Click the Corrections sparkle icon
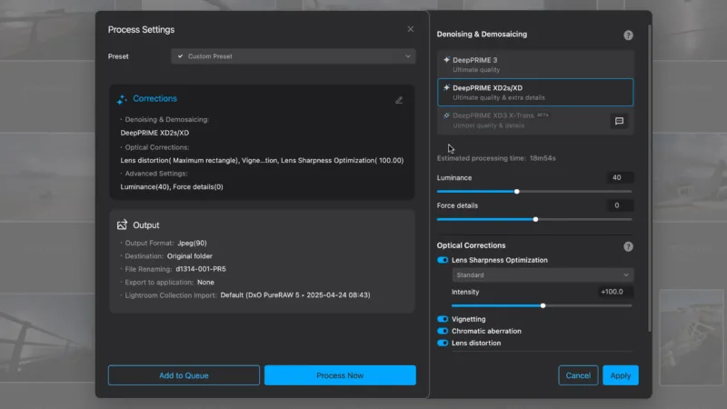The height and width of the screenshot is (409, 727). coord(122,99)
